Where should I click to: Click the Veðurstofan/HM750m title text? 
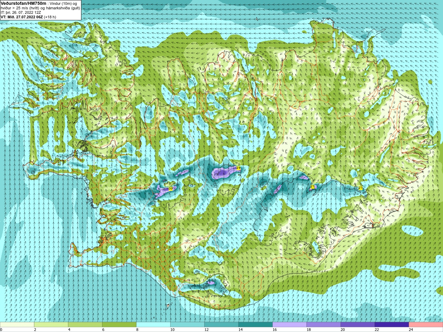tap(24, 3)
